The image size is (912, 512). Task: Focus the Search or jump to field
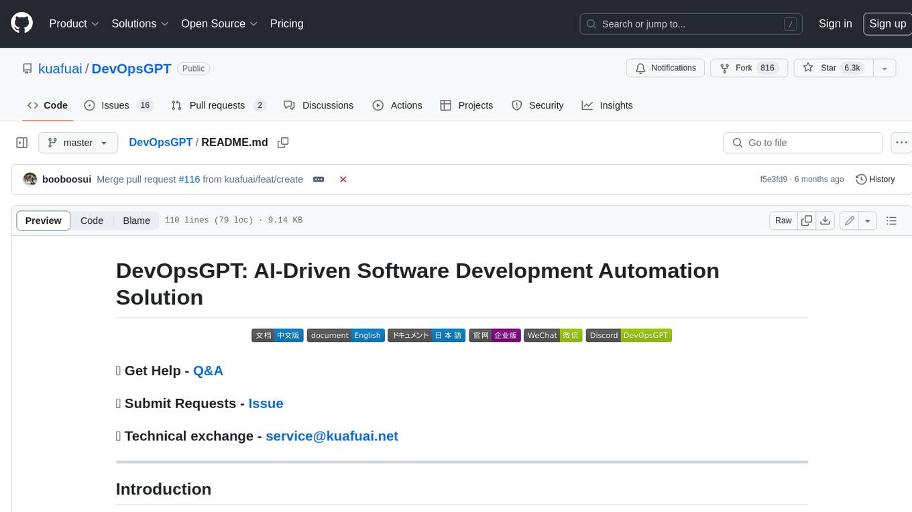(x=691, y=23)
